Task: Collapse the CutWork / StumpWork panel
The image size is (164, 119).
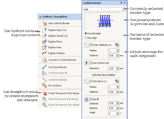Action: (x=40, y=17)
